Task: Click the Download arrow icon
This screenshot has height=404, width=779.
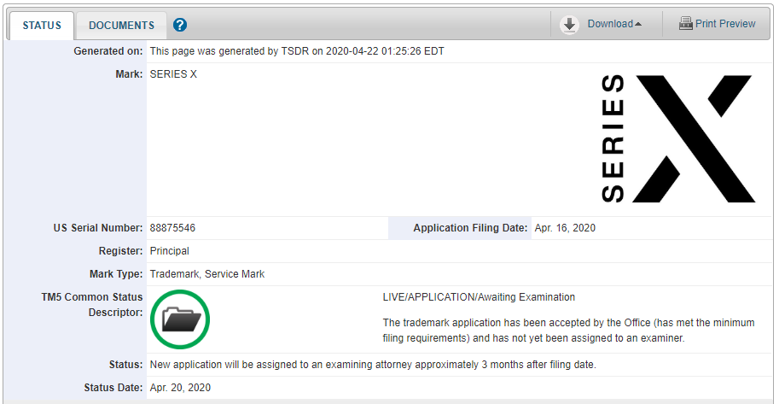Action: pyautogui.click(x=569, y=25)
